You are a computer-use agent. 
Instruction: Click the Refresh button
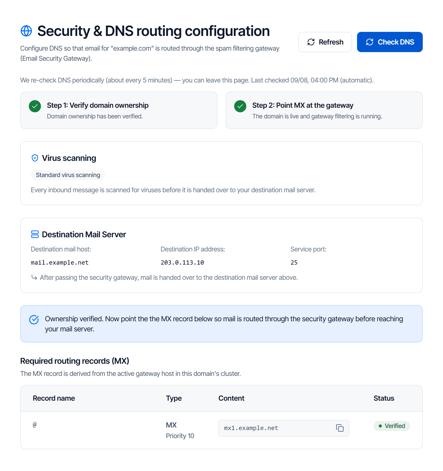pyautogui.click(x=325, y=42)
